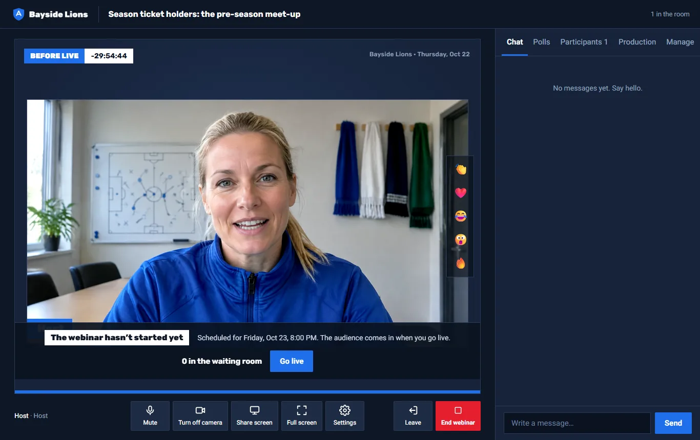Viewport: 700px width, 440px height.
Task: Click the Bayside Lions brand name
Action: [x=58, y=14]
